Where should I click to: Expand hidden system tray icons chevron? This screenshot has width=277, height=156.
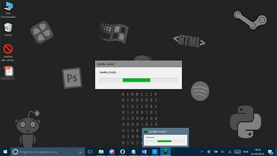click(202, 152)
